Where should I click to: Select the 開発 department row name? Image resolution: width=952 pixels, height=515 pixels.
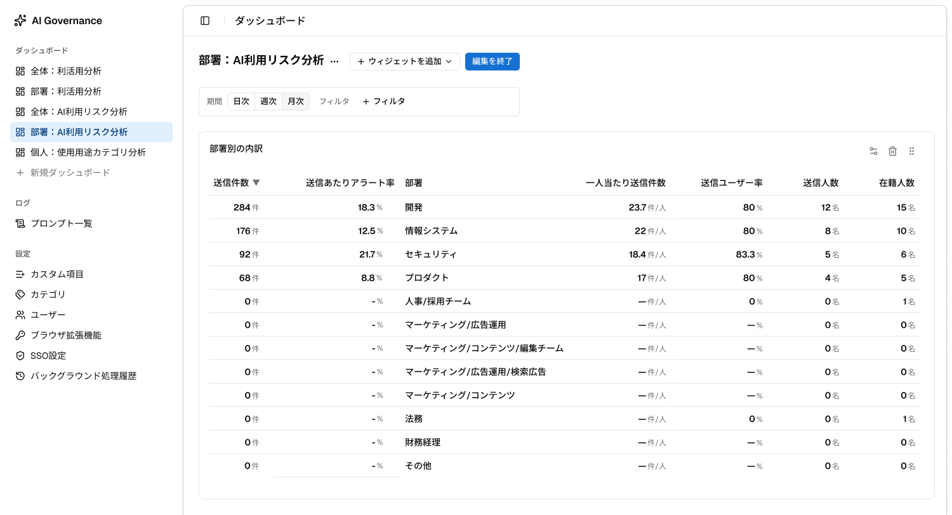[414, 208]
